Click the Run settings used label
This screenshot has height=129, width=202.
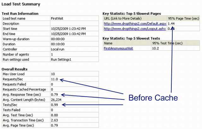pos(16,59)
